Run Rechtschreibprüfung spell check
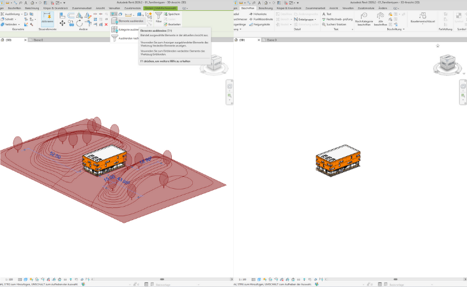The width and height of the screenshot is (467, 287). pyautogui.click(x=337, y=19)
